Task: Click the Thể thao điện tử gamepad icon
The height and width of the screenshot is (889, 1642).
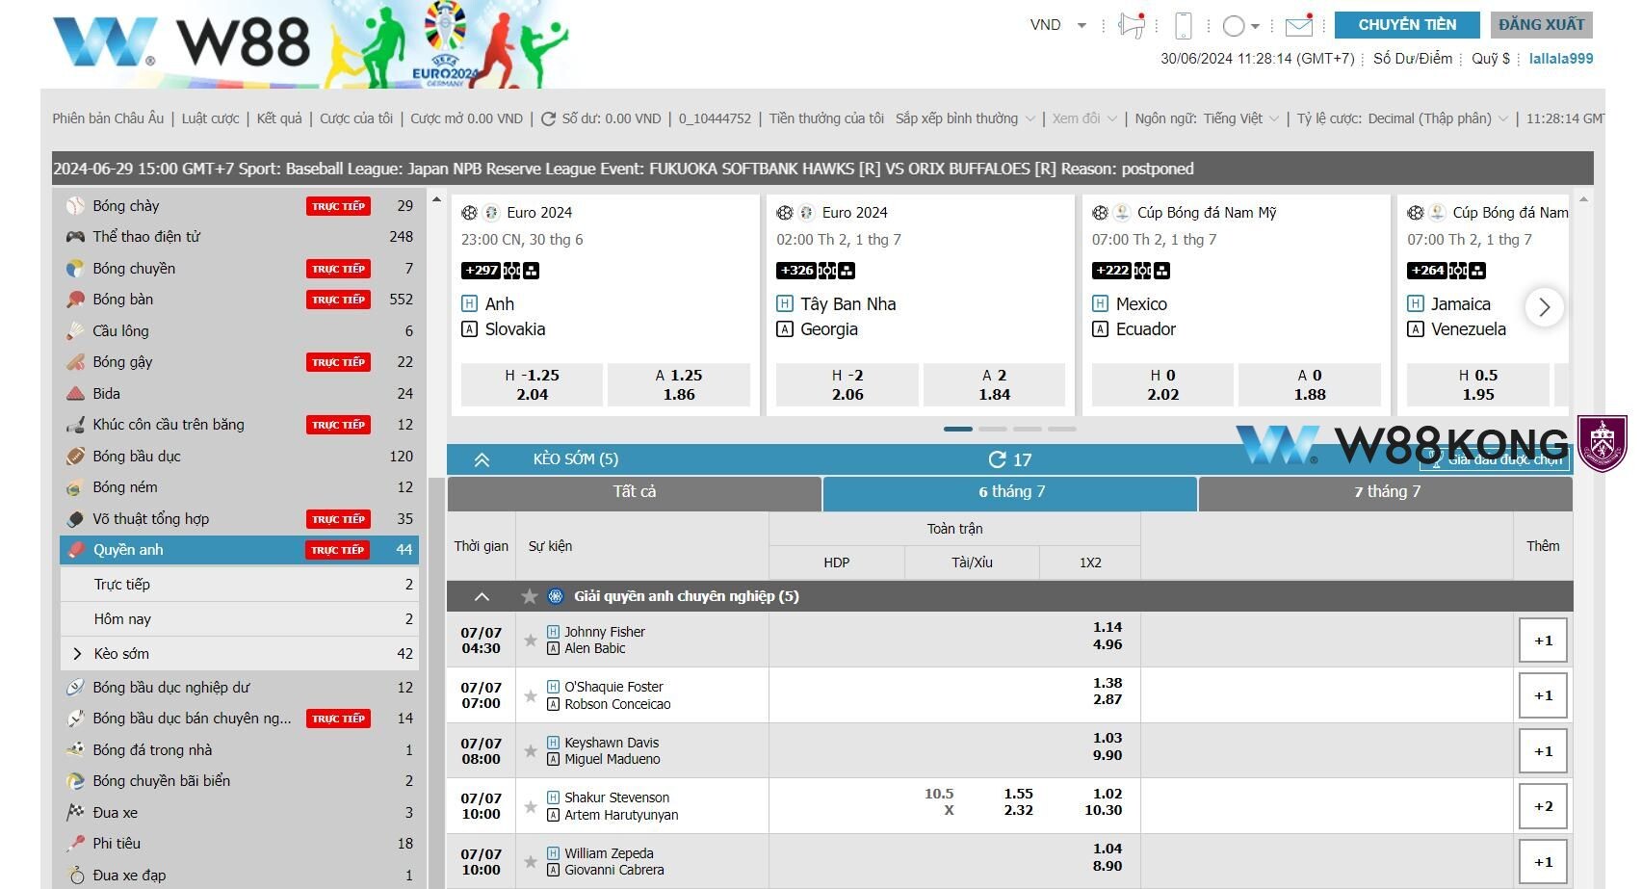Action: [75, 236]
